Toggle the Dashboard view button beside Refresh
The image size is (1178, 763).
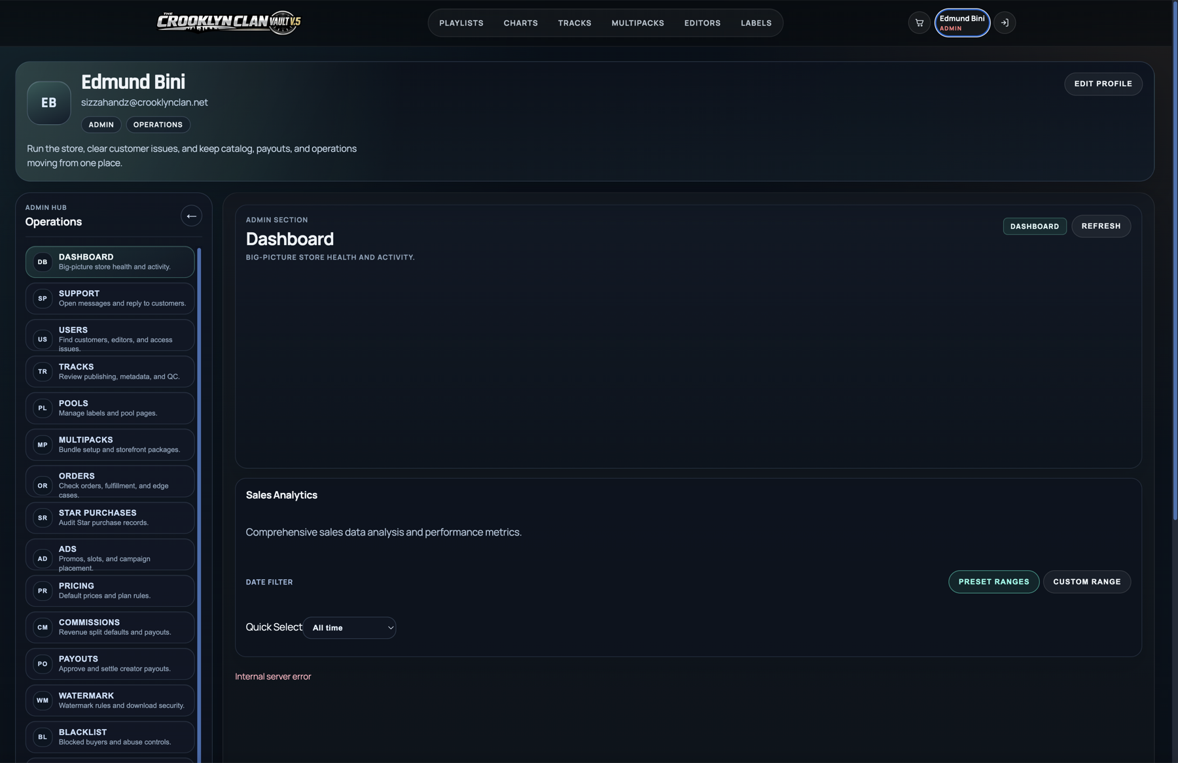click(x=1034, y=226)
